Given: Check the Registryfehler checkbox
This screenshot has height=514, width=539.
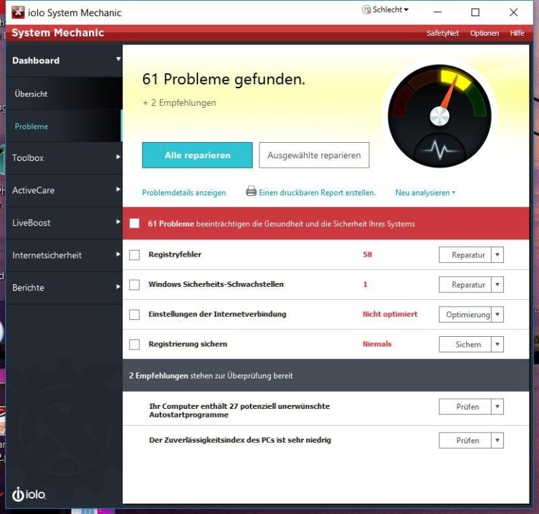Looking at the screenshot, I should click(134, 255).
